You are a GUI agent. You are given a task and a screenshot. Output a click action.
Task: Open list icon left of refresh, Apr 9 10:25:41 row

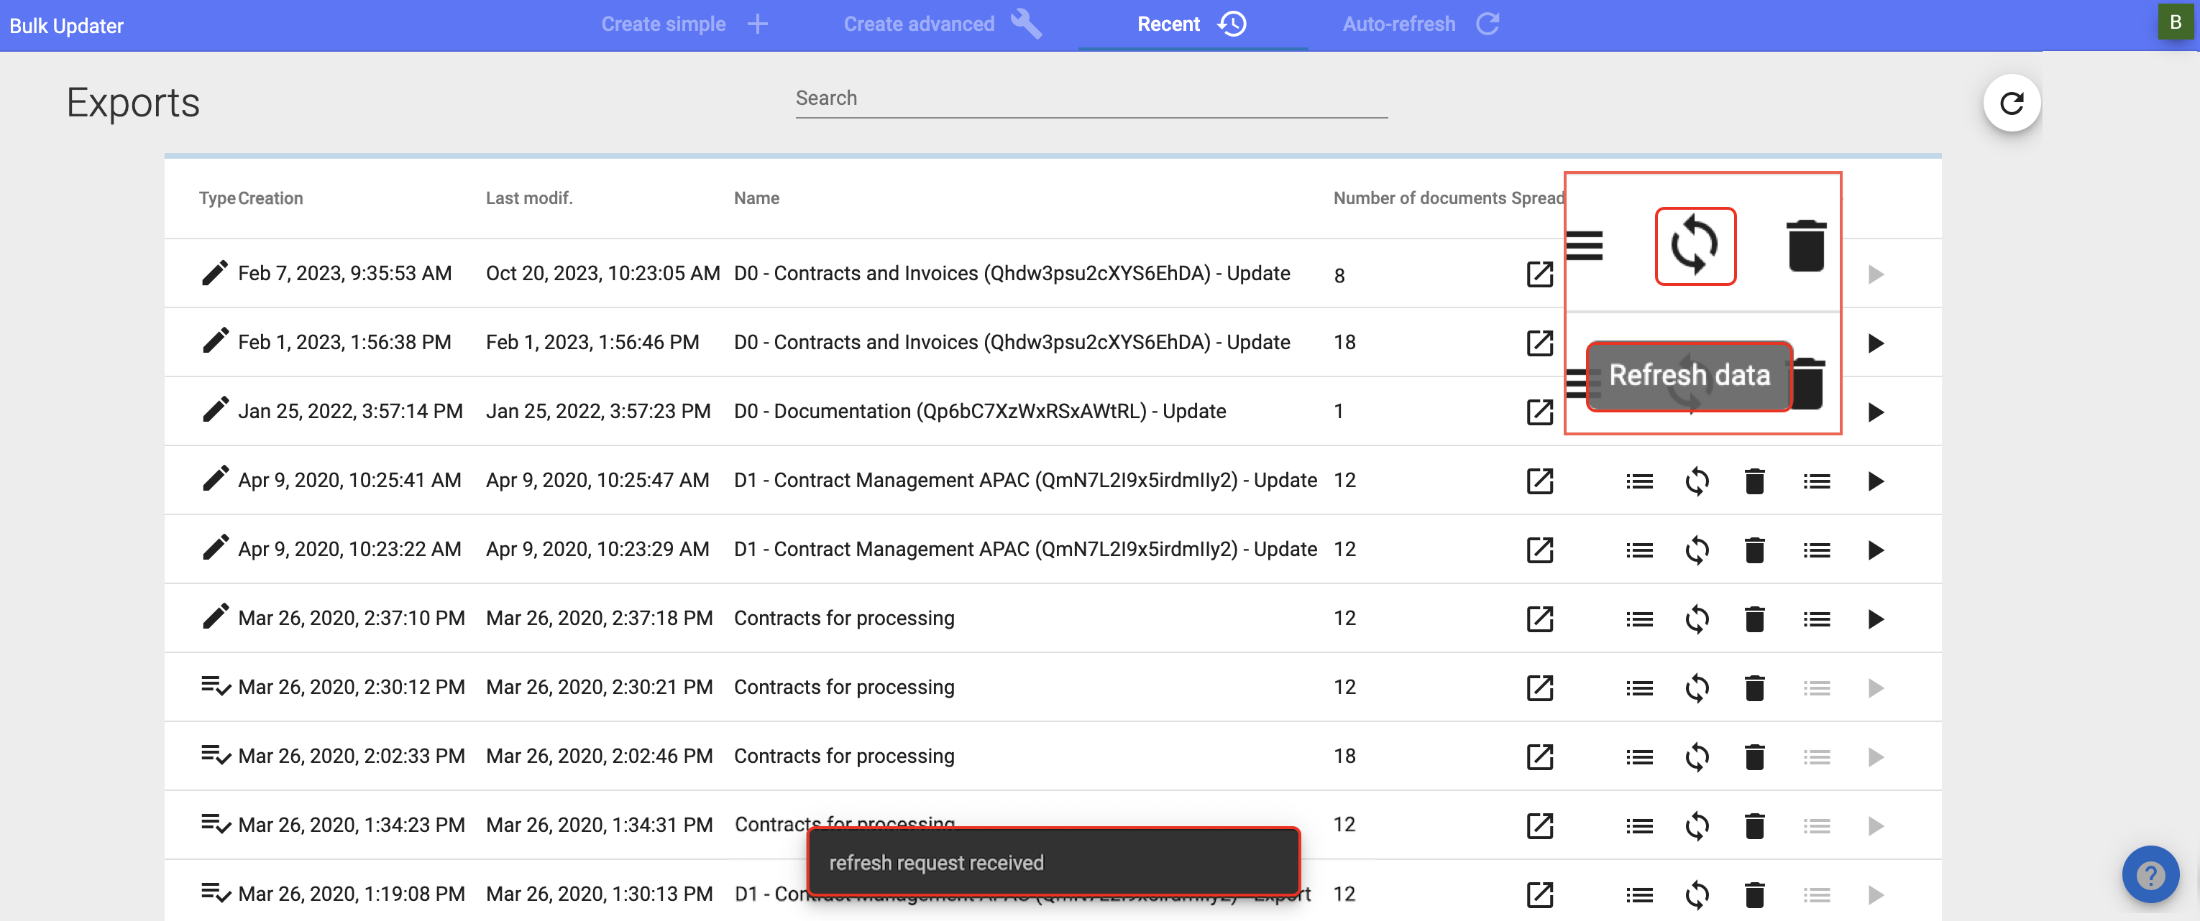pyautogui.click(x=1639, y=481)
